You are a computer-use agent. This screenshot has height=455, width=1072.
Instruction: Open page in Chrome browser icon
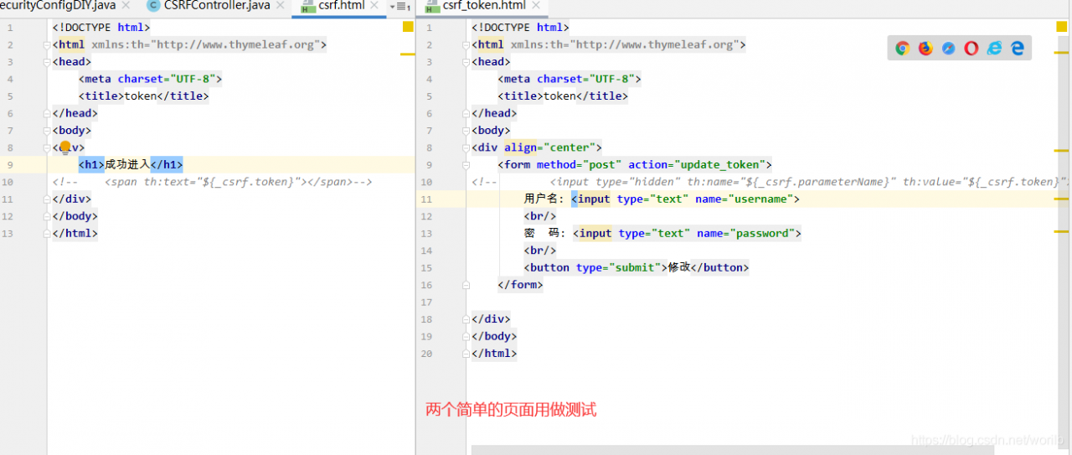click(902, 49)
